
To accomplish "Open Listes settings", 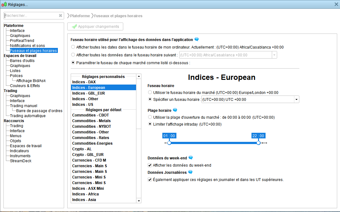I will pos(15,70).
